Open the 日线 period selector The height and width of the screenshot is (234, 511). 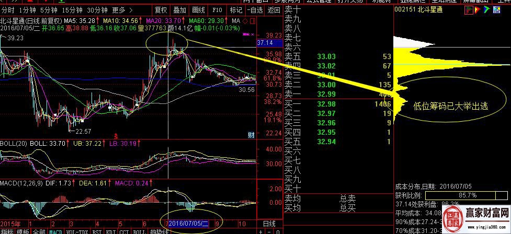coord(268,223)
